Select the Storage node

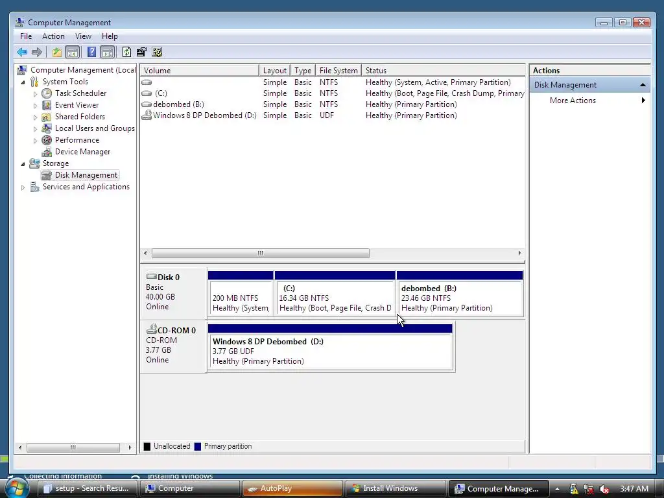click(x=56, y=163)
